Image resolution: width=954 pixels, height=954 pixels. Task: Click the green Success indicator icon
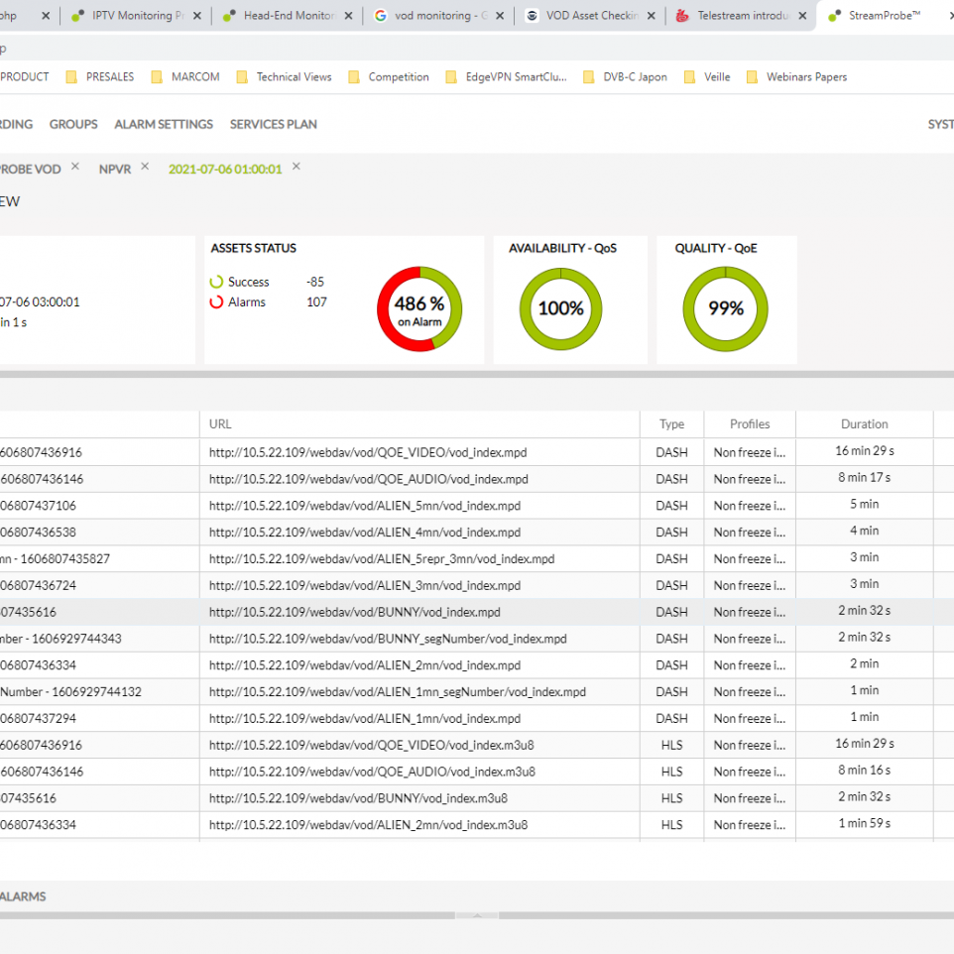point(215,282)
